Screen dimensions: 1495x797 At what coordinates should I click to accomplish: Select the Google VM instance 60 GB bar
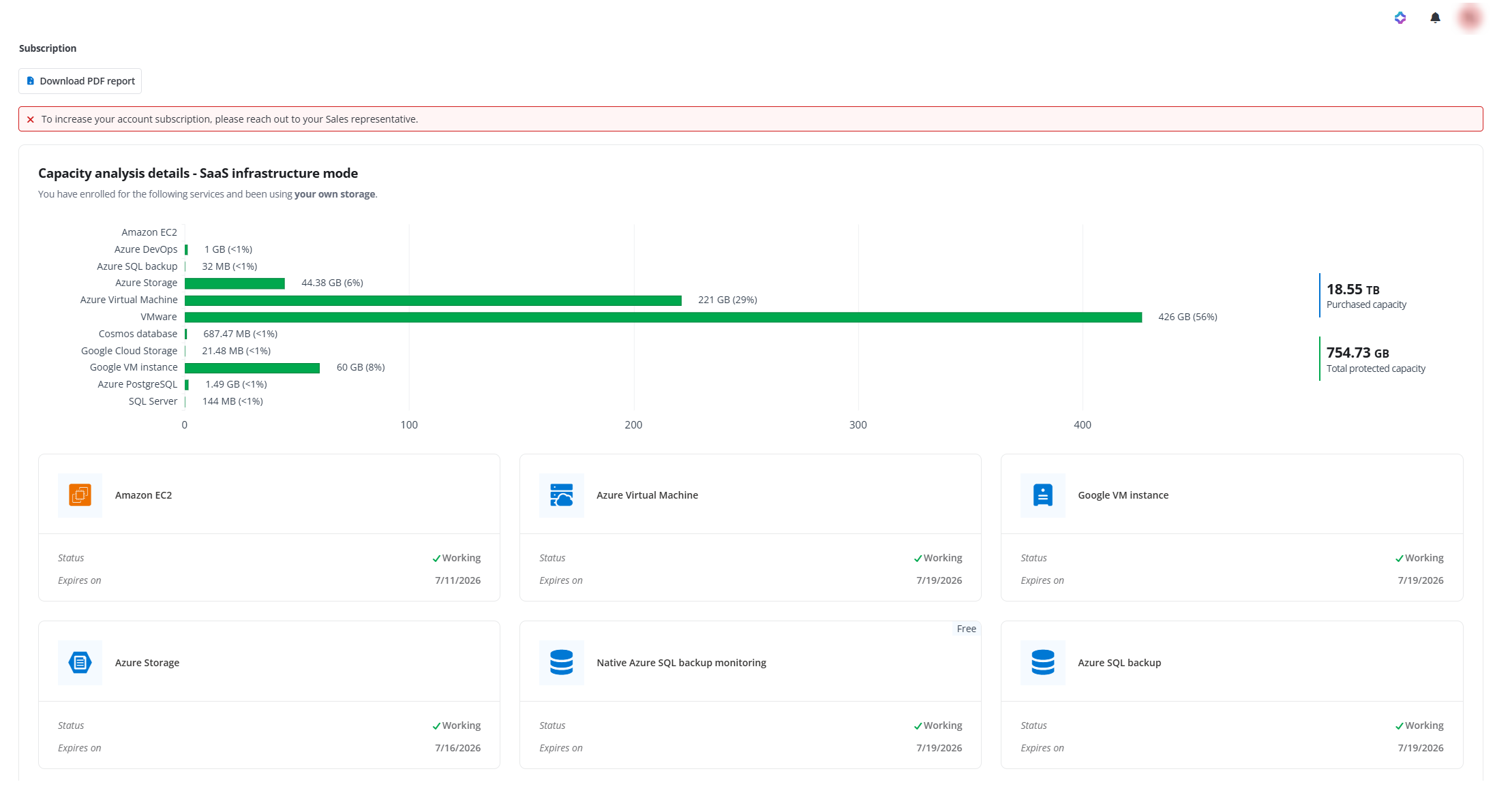[252, 368]
